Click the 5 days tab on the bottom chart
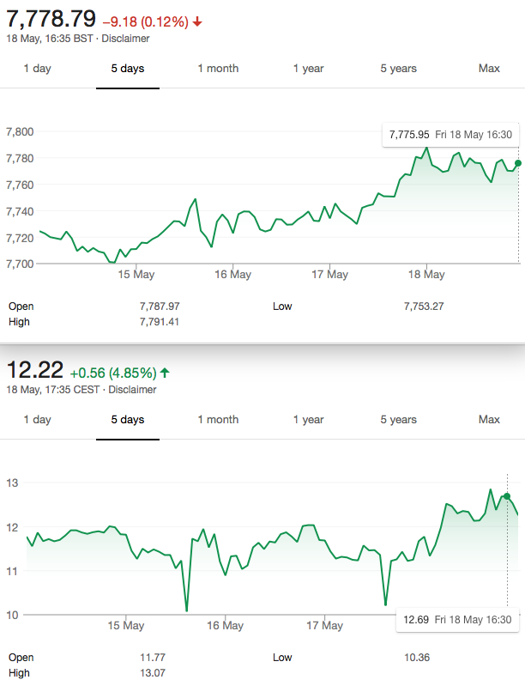Viewport: 525px width, 686px height. tap(128, 420)
